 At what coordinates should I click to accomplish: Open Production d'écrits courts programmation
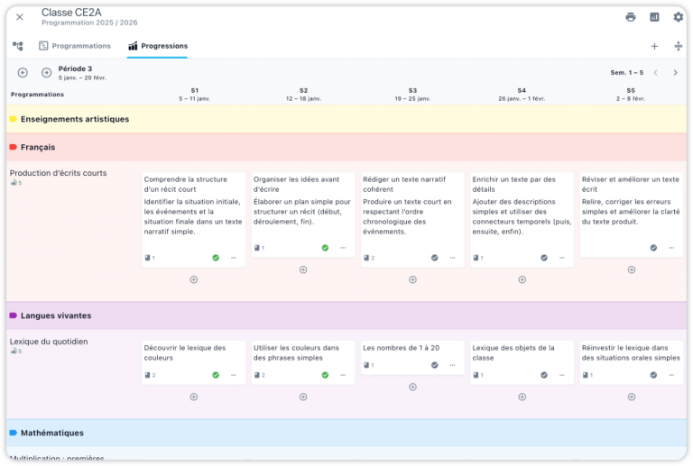59,173
